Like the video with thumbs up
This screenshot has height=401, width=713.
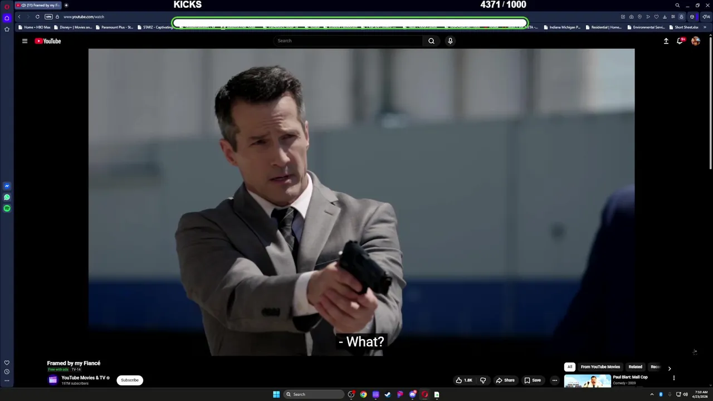(464, 380)
